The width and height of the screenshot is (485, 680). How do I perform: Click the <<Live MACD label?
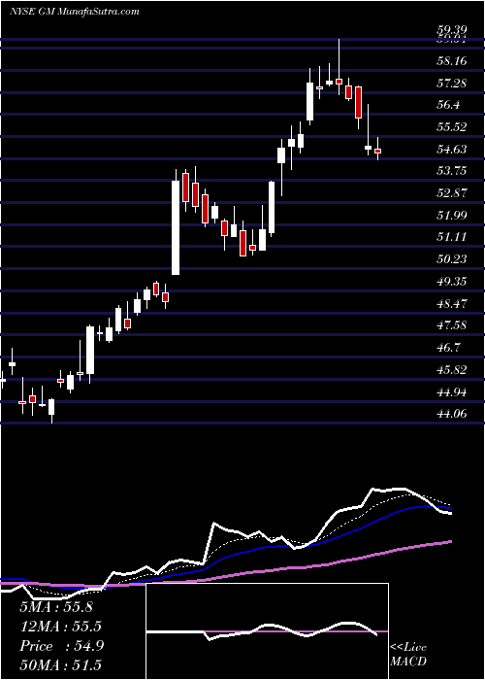click(408, 655)
